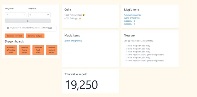Click the party group icon beside login note
This screenshot has width=197, height=97.
coord(8,28)
